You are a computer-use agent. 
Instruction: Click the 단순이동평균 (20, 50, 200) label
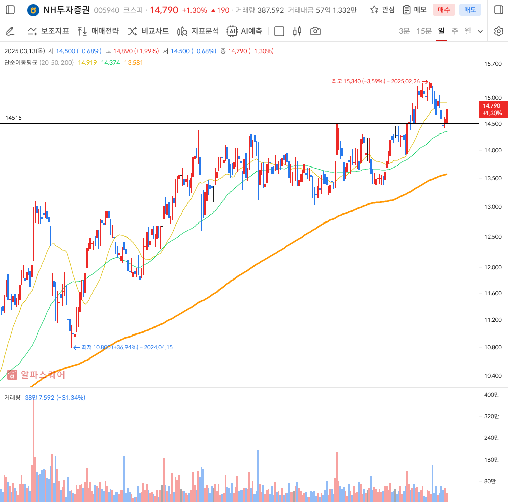pos(39,62)
